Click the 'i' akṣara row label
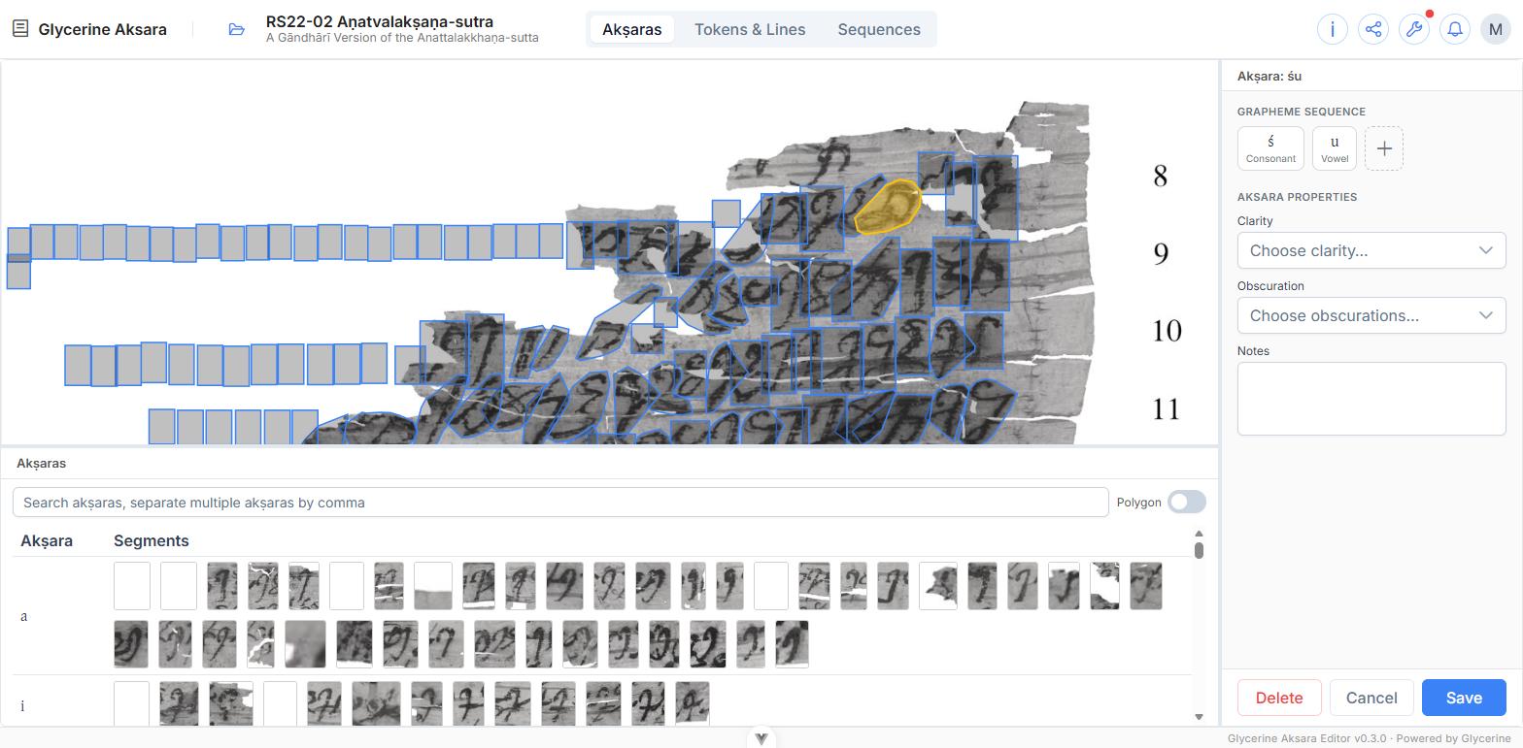1523x748 pixels. pyautogui.click(x=22, y=705)
